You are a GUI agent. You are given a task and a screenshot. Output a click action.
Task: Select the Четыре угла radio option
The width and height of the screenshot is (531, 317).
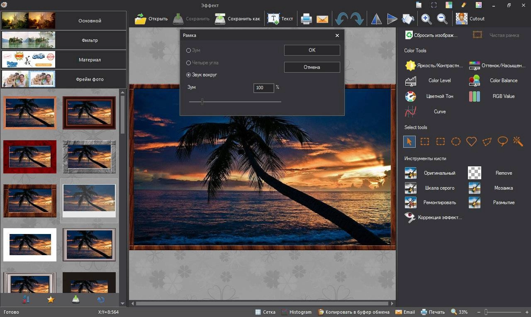(x=202, y=63)
